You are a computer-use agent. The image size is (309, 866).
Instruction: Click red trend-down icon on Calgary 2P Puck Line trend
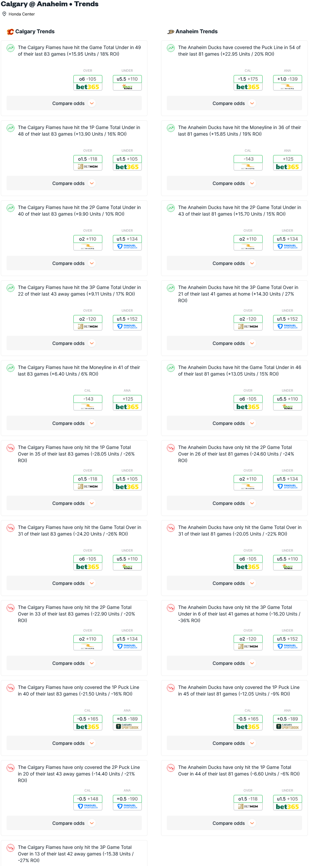11,768
